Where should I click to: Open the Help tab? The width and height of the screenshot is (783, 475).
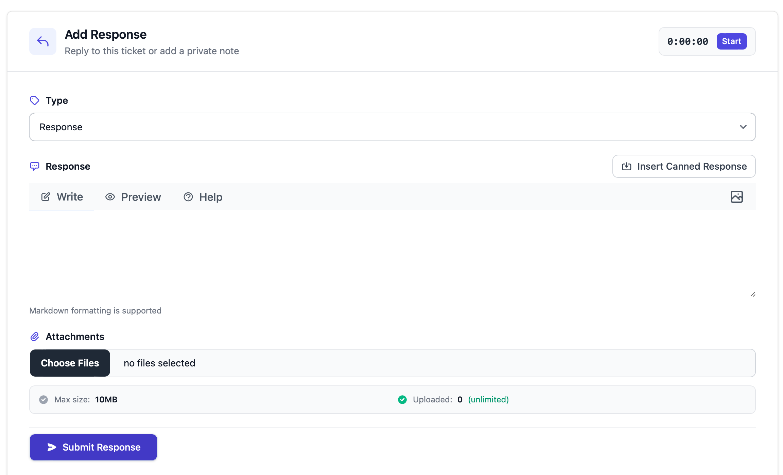tap(203, 197)
